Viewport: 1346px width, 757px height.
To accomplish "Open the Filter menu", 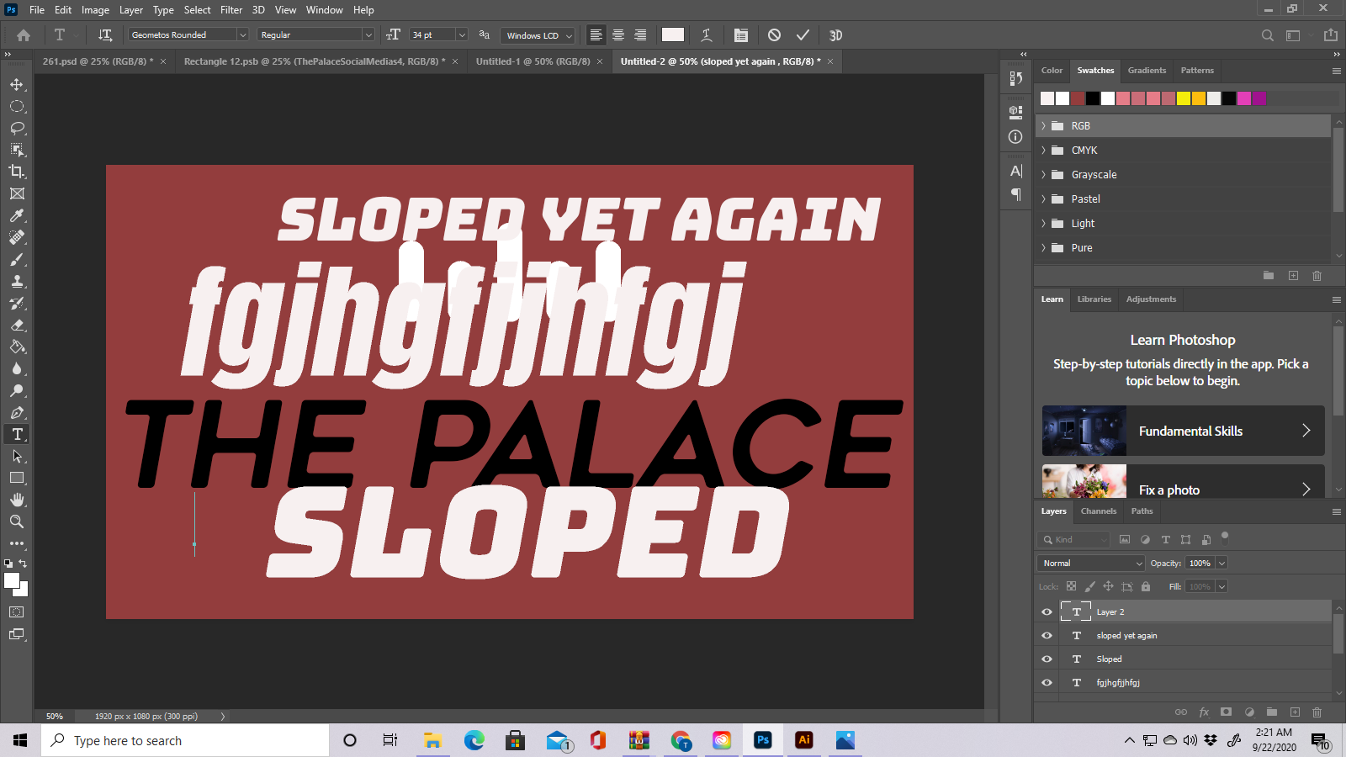I will (x=231, y=9).
